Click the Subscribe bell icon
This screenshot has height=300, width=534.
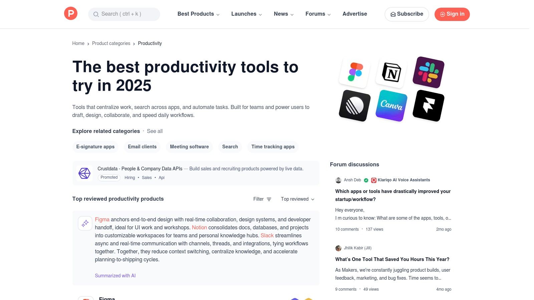(x=393, y=14)
